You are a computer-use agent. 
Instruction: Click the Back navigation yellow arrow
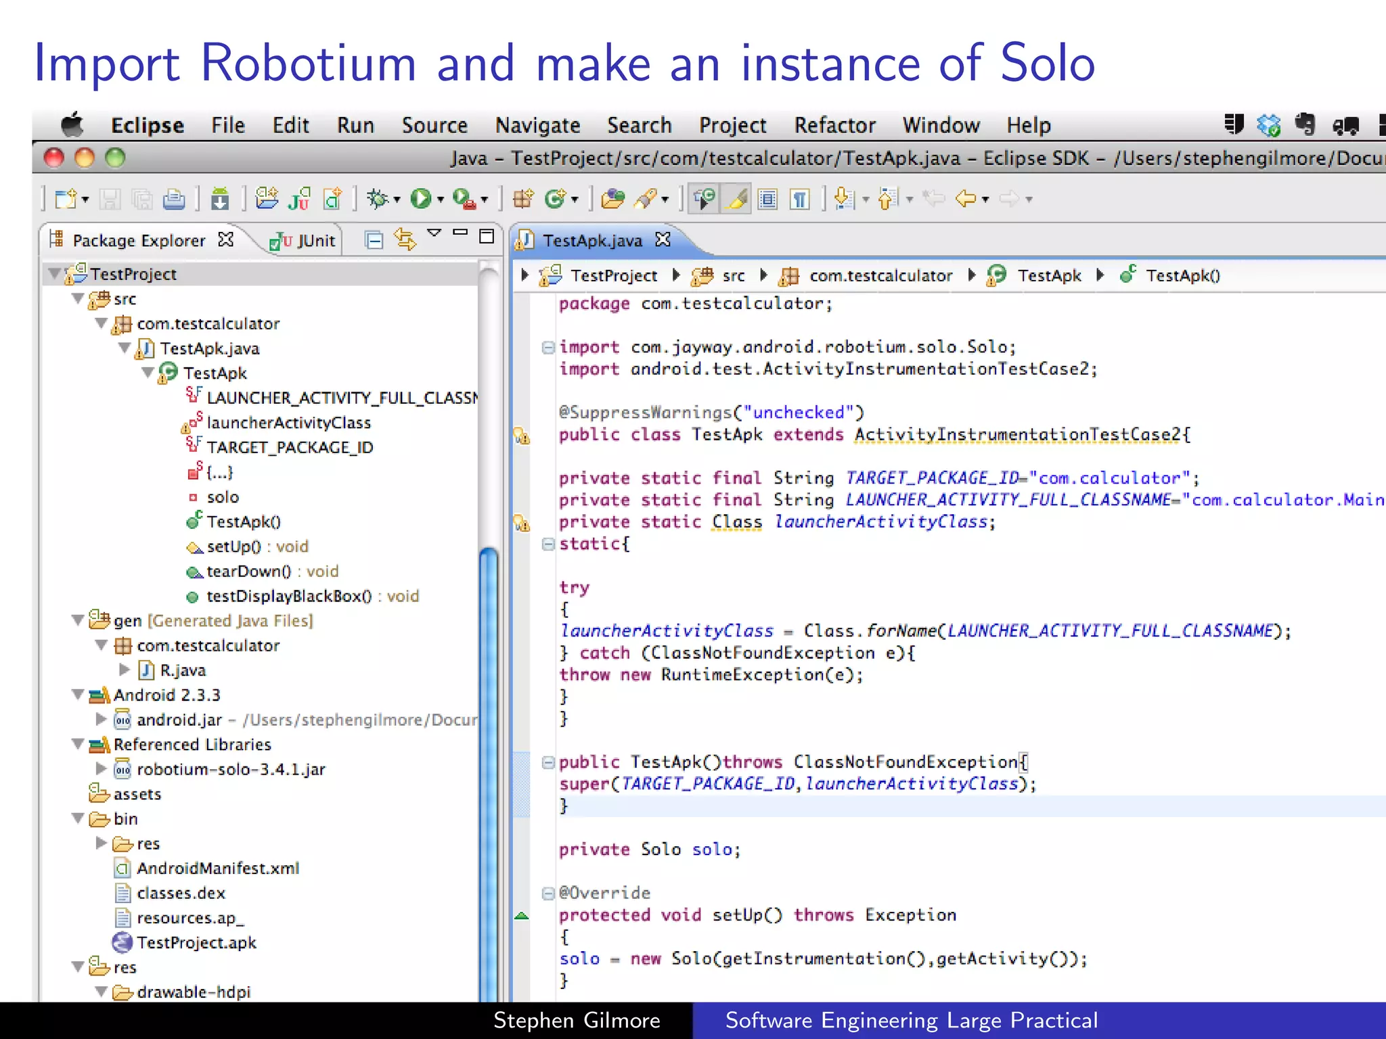[x=966, y=199]
